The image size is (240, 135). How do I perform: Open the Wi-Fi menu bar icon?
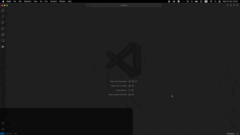point(211,1)
